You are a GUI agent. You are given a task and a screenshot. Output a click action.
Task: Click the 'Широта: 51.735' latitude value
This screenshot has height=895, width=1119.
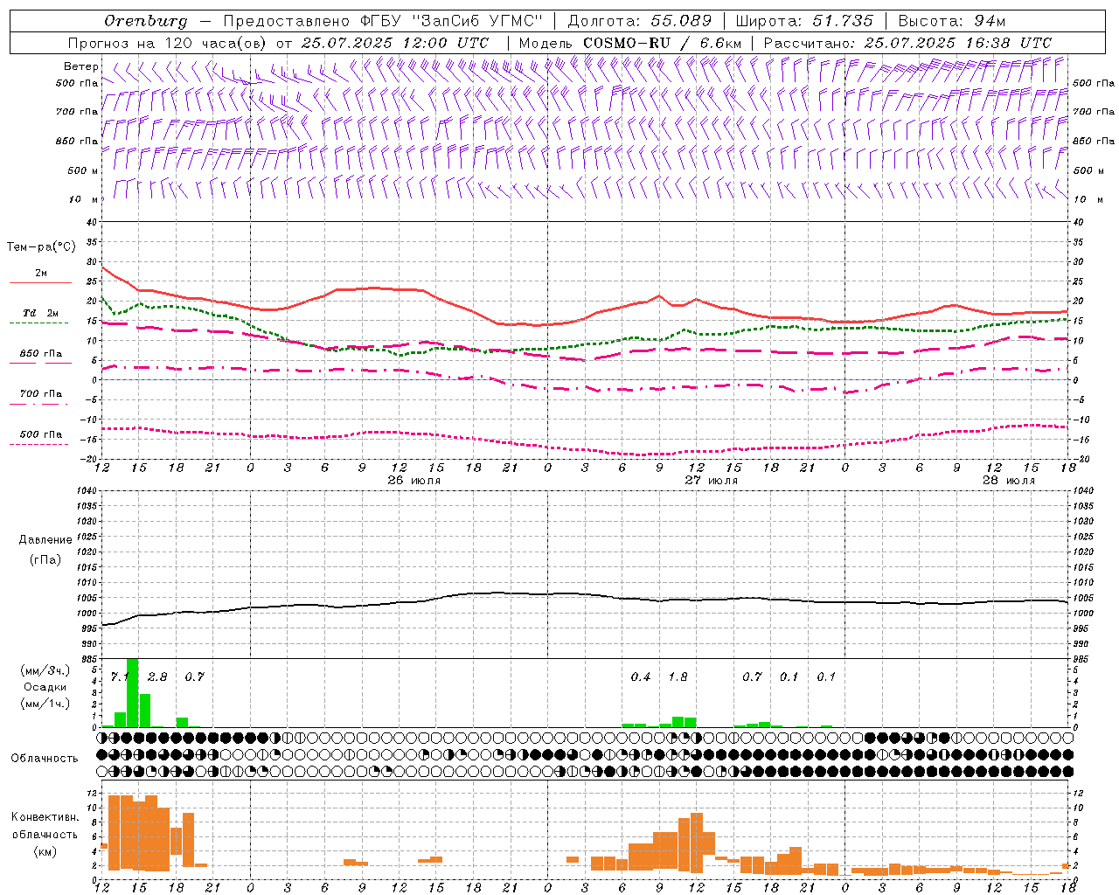(804, 21)
